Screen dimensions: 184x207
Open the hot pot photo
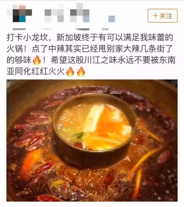92,141
